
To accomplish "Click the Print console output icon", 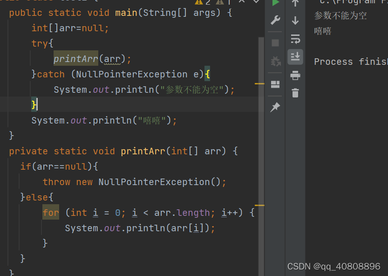I will point(295,76).
